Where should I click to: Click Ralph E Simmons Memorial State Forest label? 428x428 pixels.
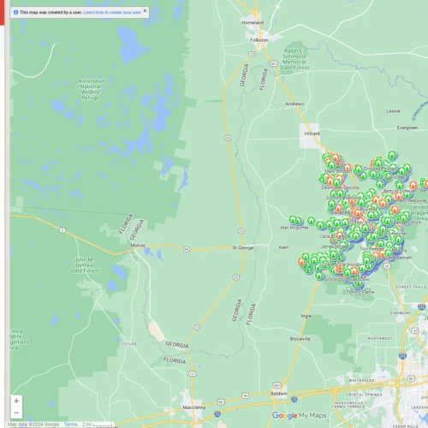tap(294, 59)
